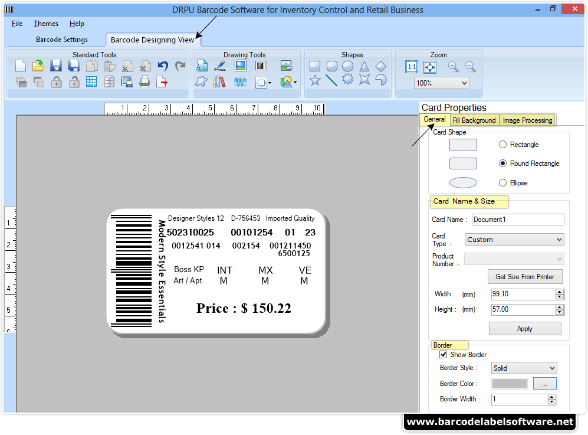This screenshot has height=435, width=588.
Task: Open the Image Processing tab
Action: (x=527, y=120)
